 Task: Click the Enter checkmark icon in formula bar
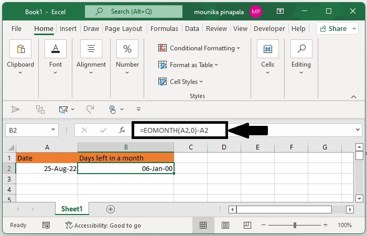(x=103, y=130)
